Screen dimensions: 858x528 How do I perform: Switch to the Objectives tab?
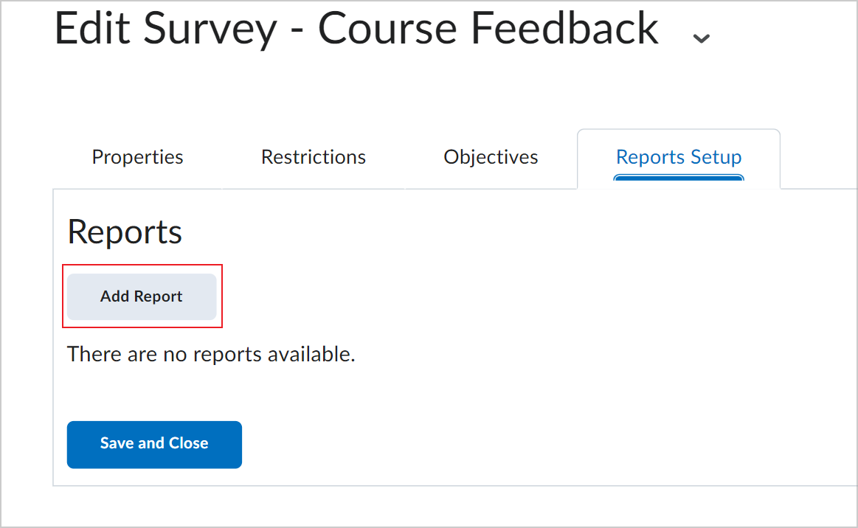(491, 157)
